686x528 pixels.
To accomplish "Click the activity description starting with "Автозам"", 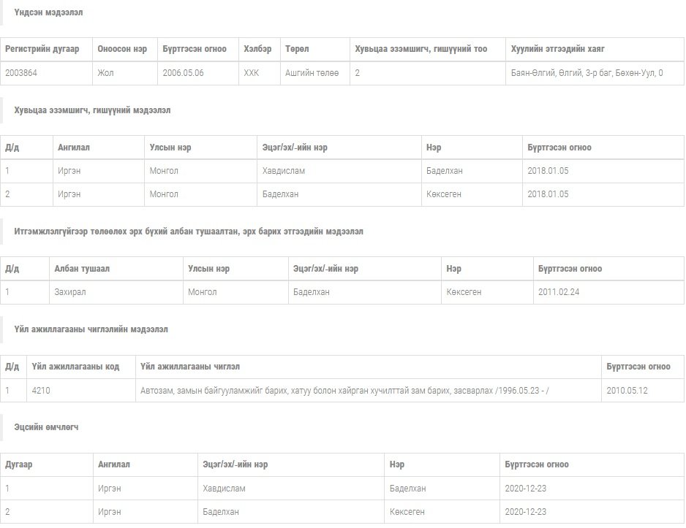I will tap(344, 391).
